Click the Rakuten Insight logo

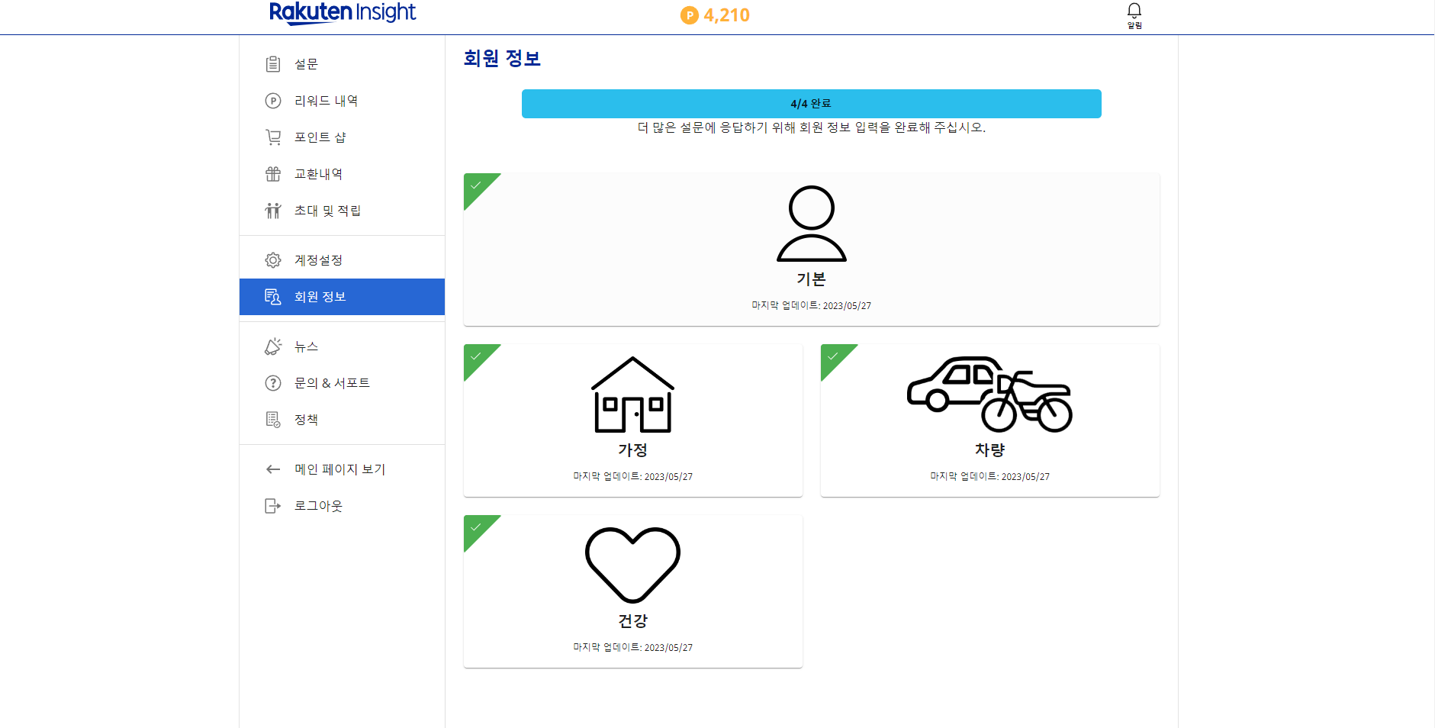[x=343, y=13]
